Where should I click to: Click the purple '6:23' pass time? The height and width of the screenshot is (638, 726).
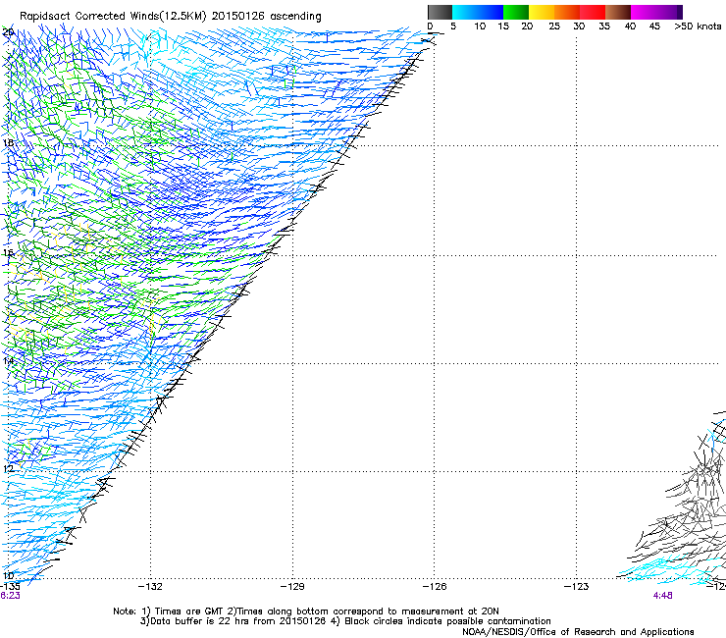click(10, 596)
